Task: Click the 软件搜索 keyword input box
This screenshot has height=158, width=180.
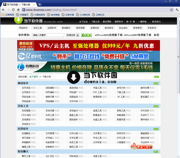Action: [48, 35]
